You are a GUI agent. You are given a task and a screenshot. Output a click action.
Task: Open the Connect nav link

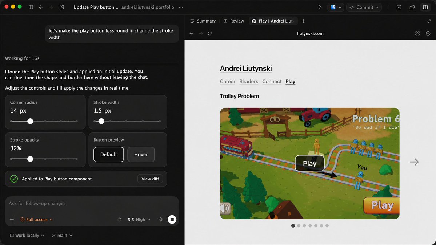[272, 81]
